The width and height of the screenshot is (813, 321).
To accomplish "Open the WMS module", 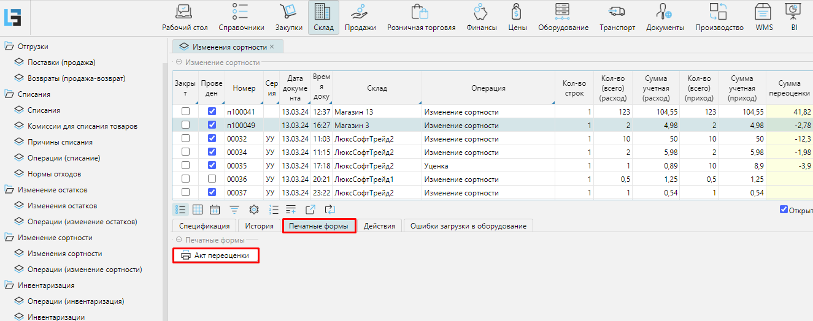I will pyautogui.click(x=764, y=17).
